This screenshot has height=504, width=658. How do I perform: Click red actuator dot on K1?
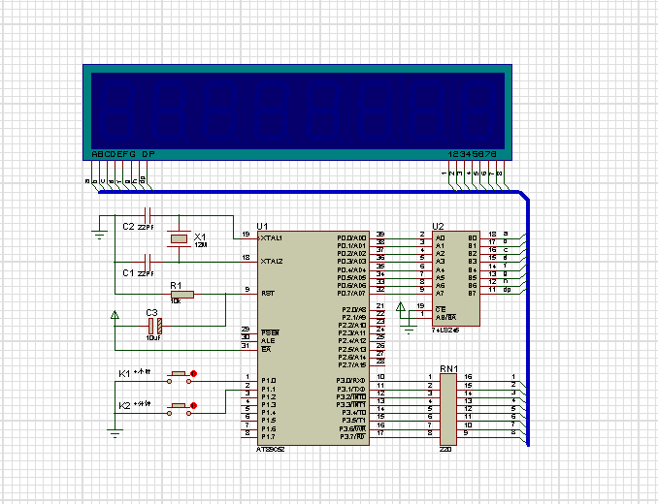[194, 373]
